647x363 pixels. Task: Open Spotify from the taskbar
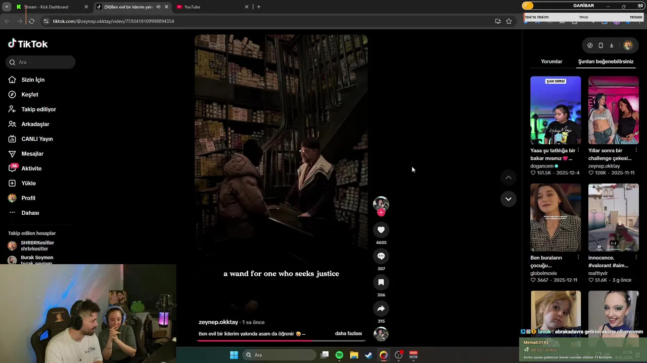(339, 355)
